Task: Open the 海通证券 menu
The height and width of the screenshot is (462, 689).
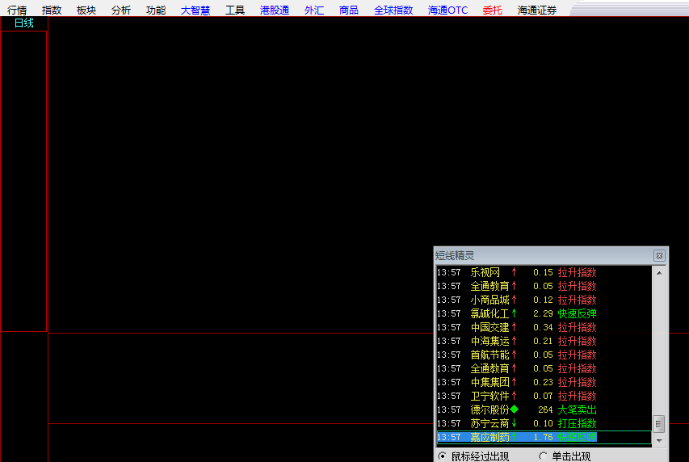Action: (x=537, y=10)
